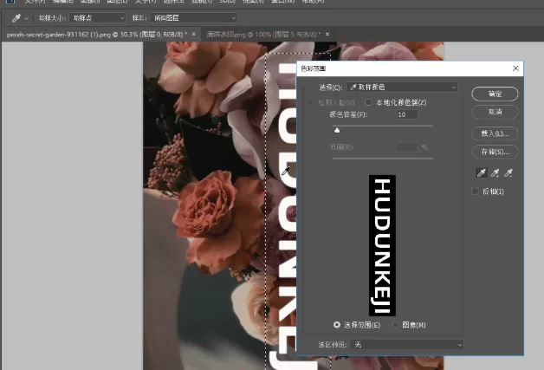Confirm with the 确定 button

pos(495,94)
